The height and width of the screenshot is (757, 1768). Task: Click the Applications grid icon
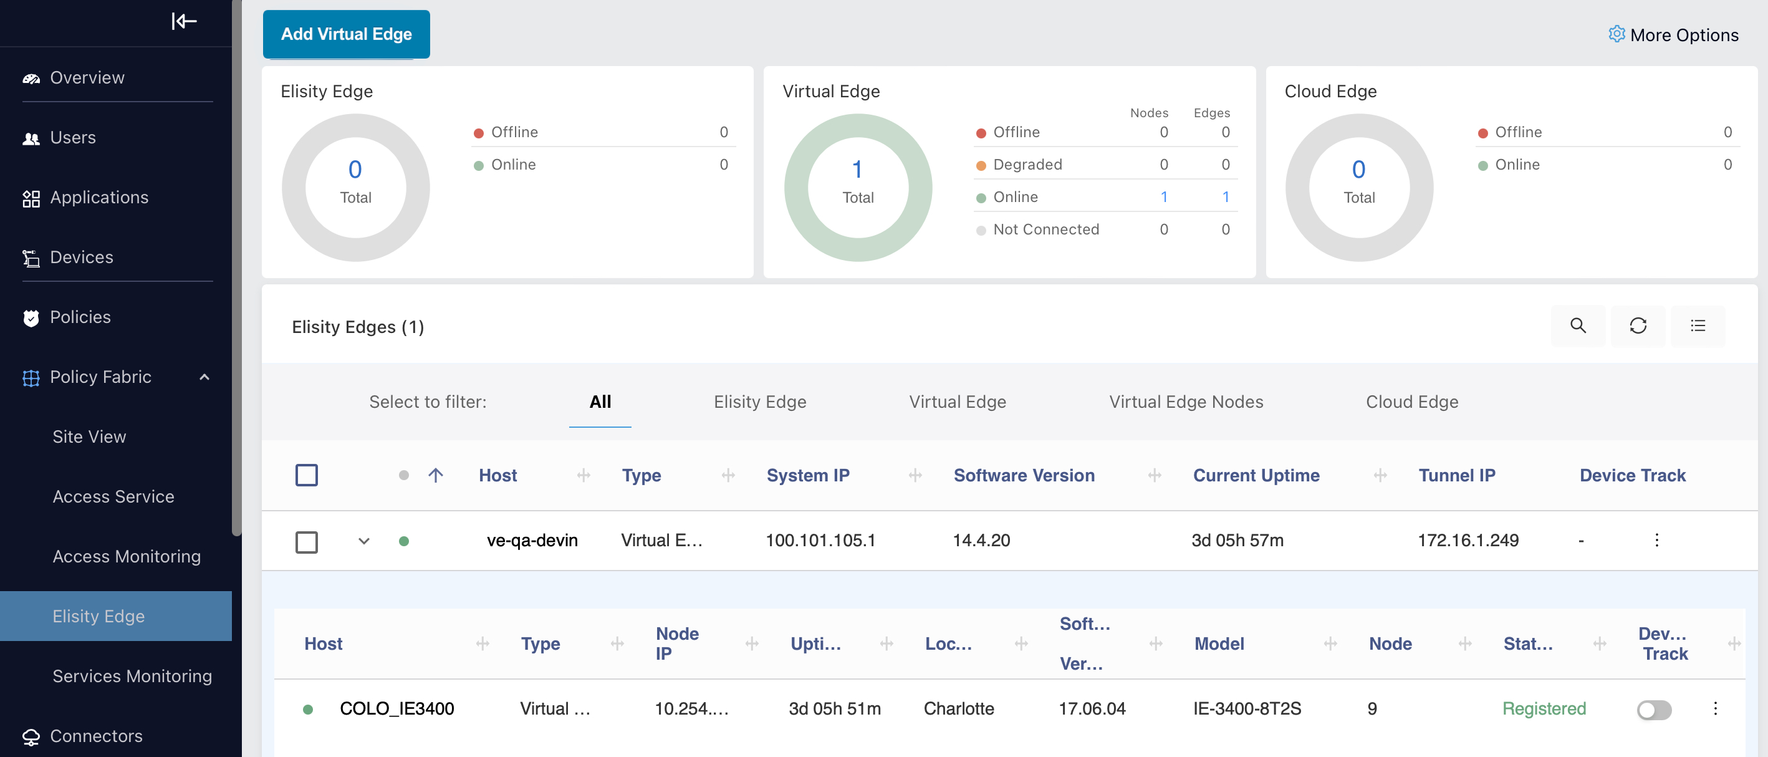click(x=31, y=198)
